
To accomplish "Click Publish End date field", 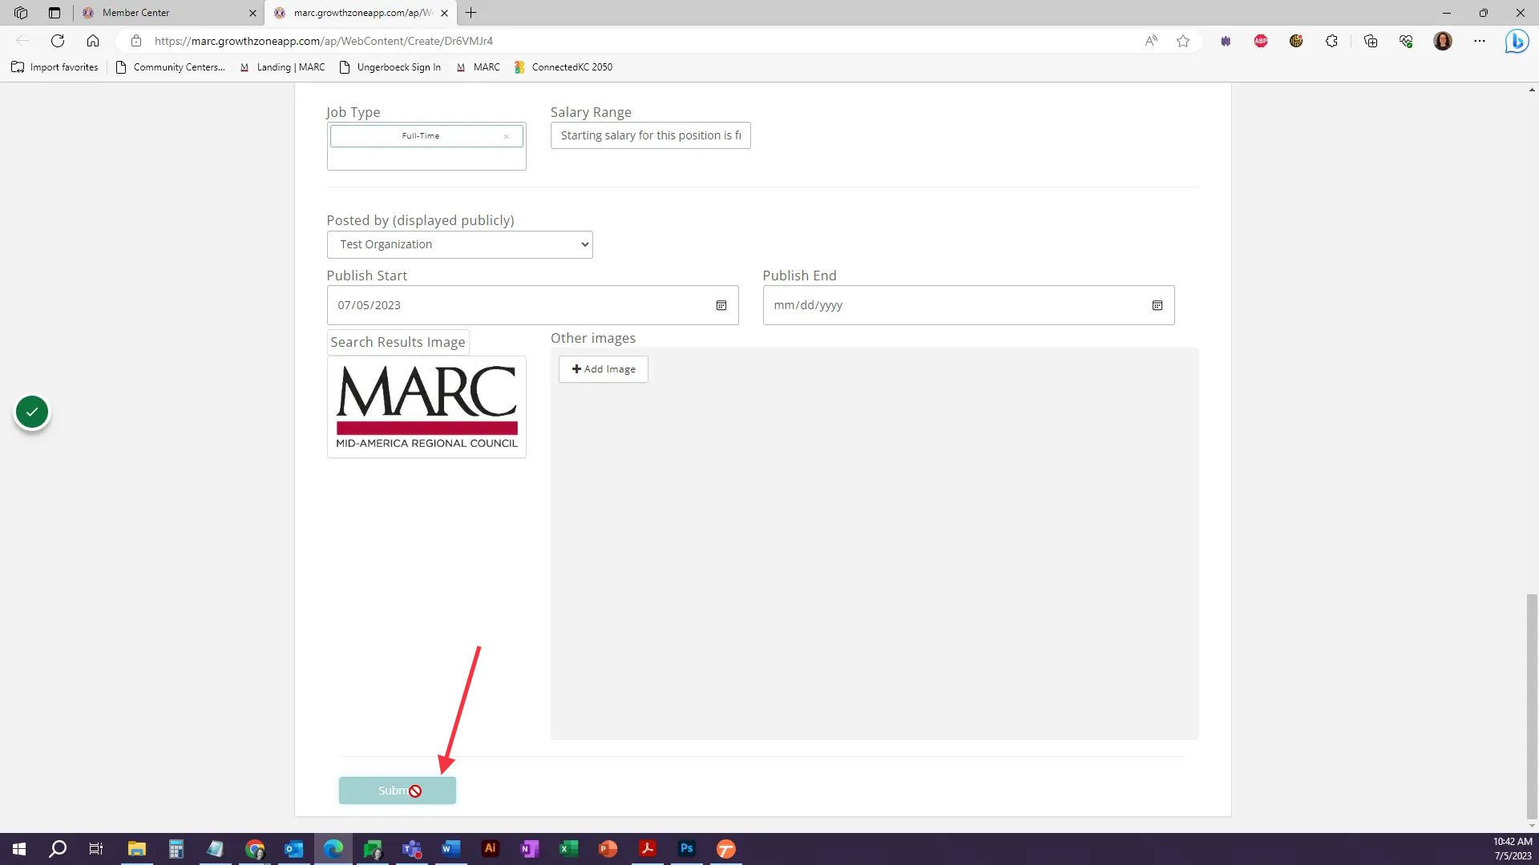I will (x=968, y=305).
